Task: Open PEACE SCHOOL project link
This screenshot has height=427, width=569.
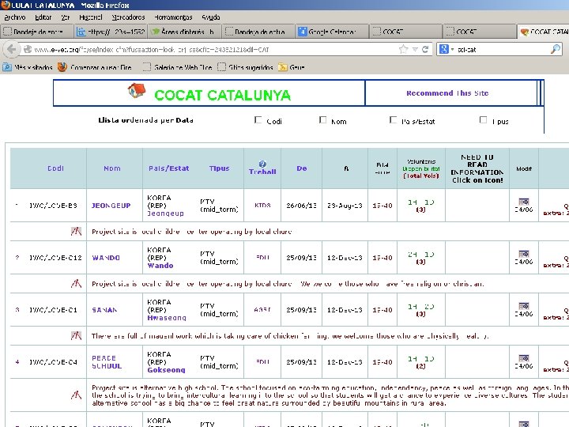Action: [x=107, y=362]
